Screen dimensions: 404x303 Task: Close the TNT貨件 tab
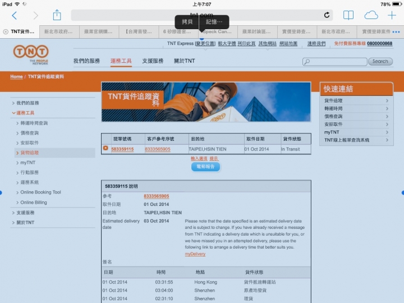point(6,31)
